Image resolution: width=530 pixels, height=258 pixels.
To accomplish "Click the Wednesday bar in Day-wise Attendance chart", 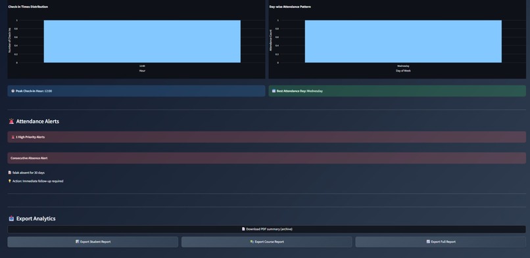I will pyautogui.click(x=403, y=41).
